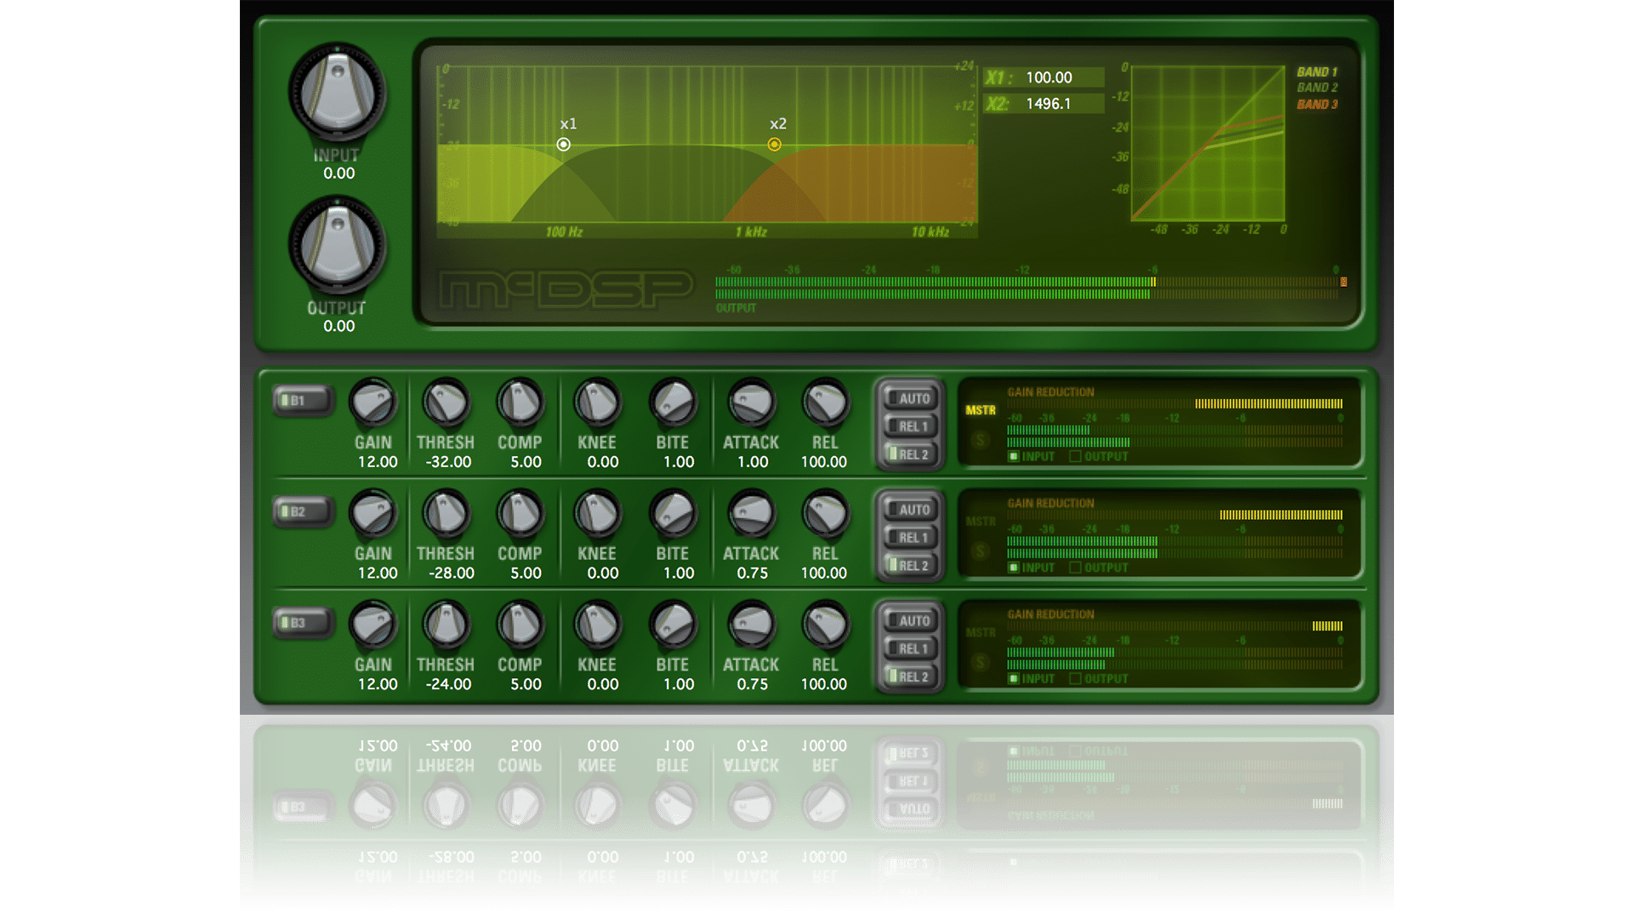Click the band 3 REL knob
Screen dimensions: 1633x919
click(825, 625)
